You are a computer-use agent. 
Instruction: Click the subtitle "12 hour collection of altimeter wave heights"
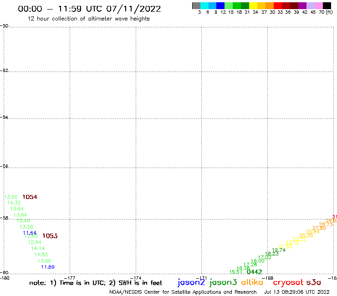click(x=88, y=19)
